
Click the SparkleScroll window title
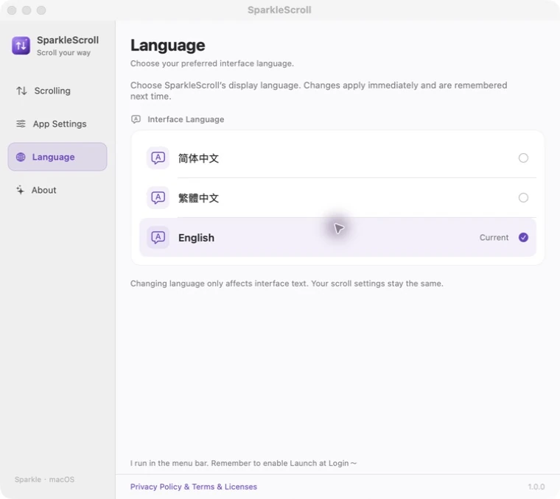[279, 10]
